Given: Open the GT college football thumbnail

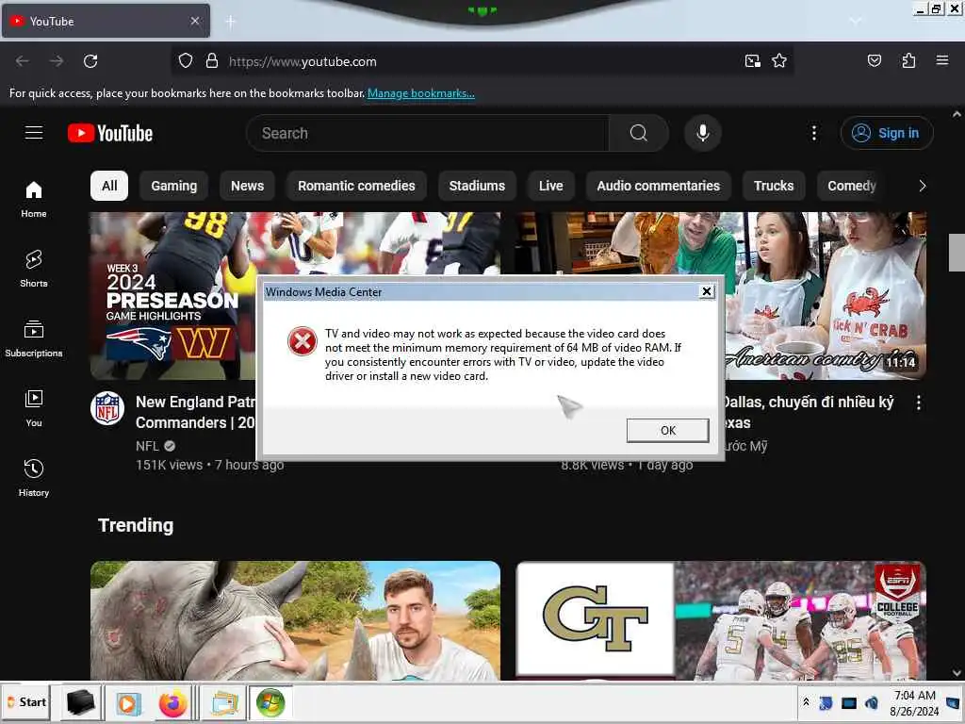Looking at the screenshot, I should (721, 620).
